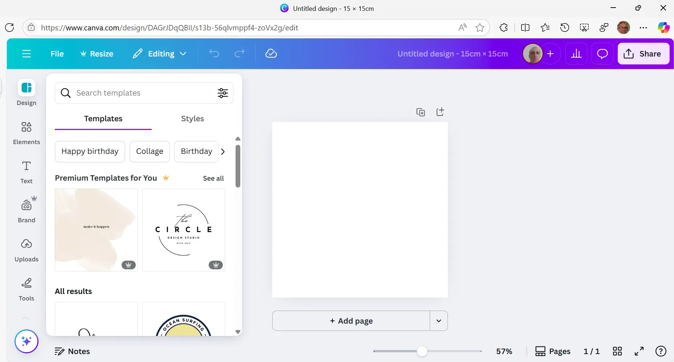Click the Add page button
Image resolution: width=674 pixels, height=362 pixels.
click(x=351, y=321)
